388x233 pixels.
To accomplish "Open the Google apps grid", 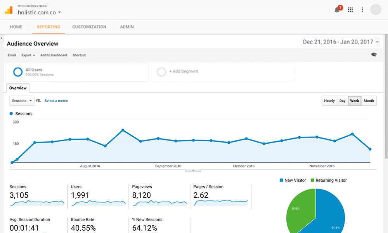I will 350,10.
